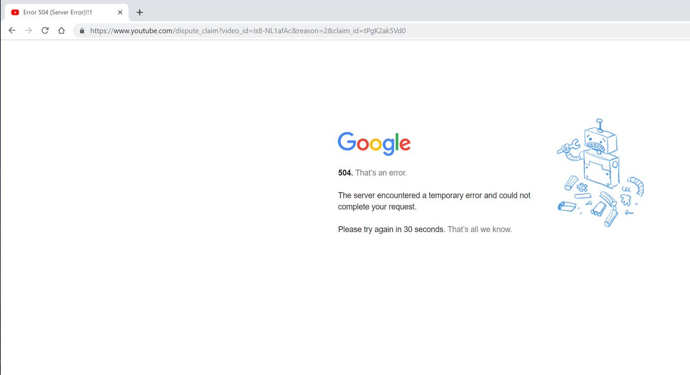Viewport: 690px width, 375px height.
Task: Click the padlock site security icon
Action: (x=82, y=31)
